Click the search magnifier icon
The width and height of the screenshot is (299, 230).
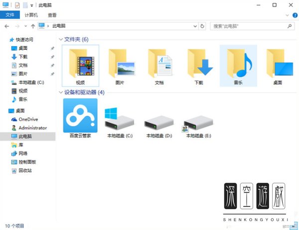coord(290,26)
